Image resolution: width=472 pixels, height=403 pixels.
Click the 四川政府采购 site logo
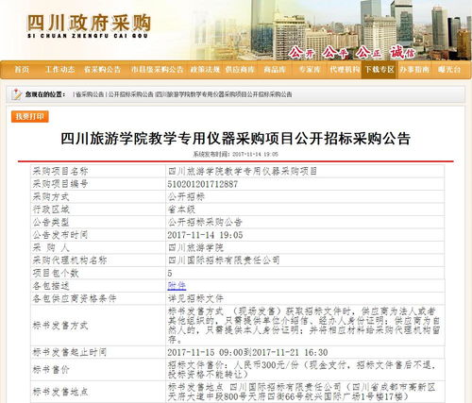(89, 26)
